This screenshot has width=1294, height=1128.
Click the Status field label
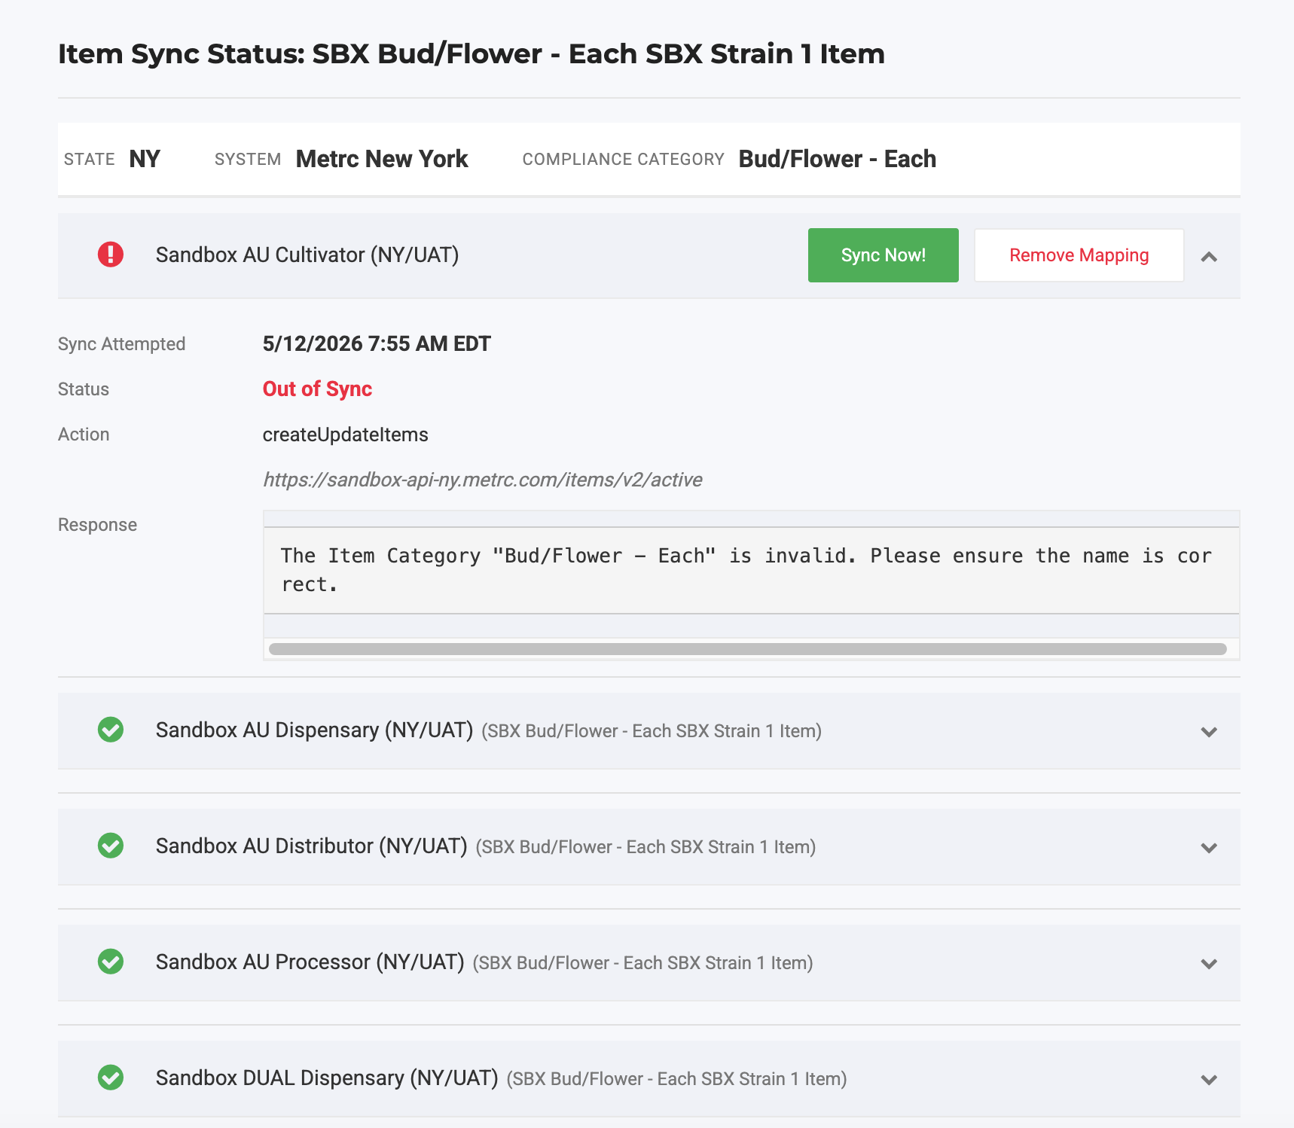tap(84, 389)
